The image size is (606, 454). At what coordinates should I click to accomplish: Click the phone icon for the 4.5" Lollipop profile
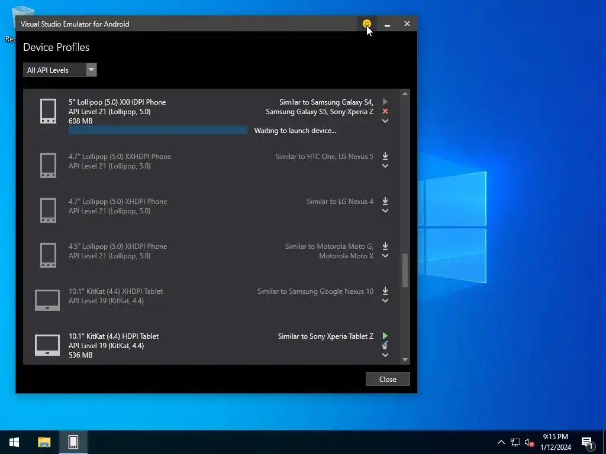click(49, 255)
